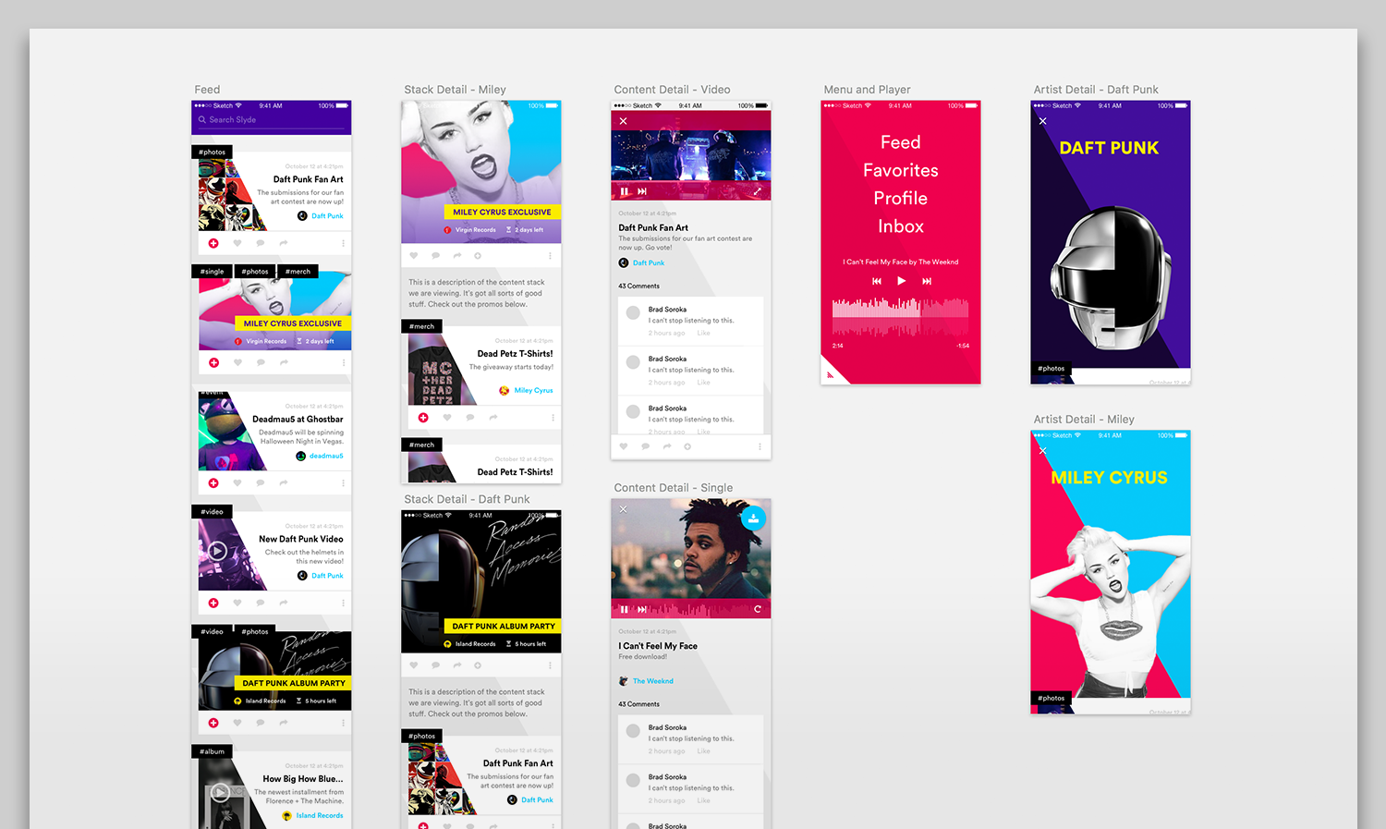Select the #photos tag in Artist Detail - Miley
Viewport: 1386px width, 829px height.
pos(1052,698)
